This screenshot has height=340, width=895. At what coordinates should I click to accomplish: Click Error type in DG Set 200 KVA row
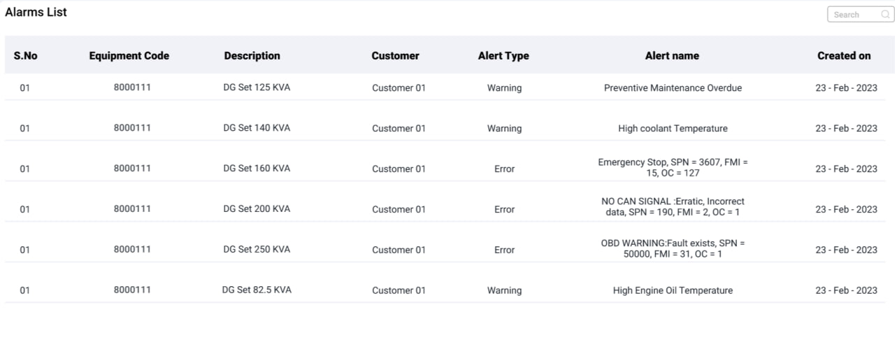tap(504, 209)
